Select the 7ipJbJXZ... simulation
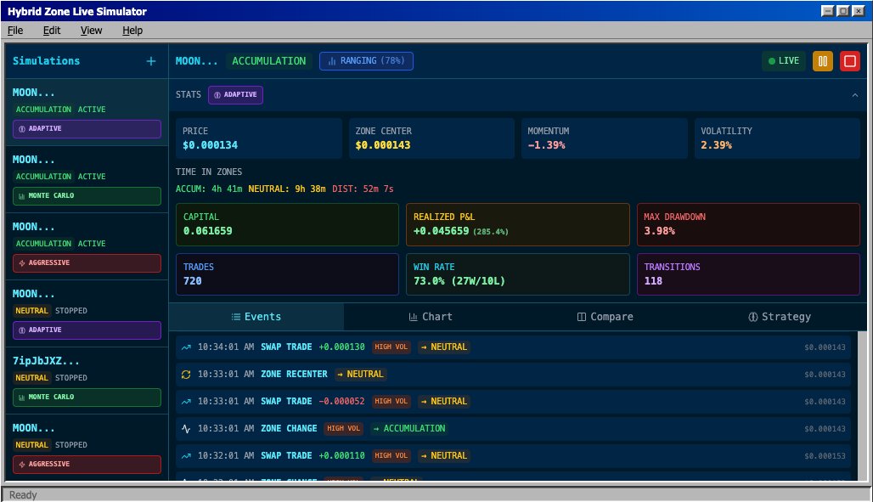The height and width of the screenshot is (502, 873). pyautogui.click(x=87, y=380)
